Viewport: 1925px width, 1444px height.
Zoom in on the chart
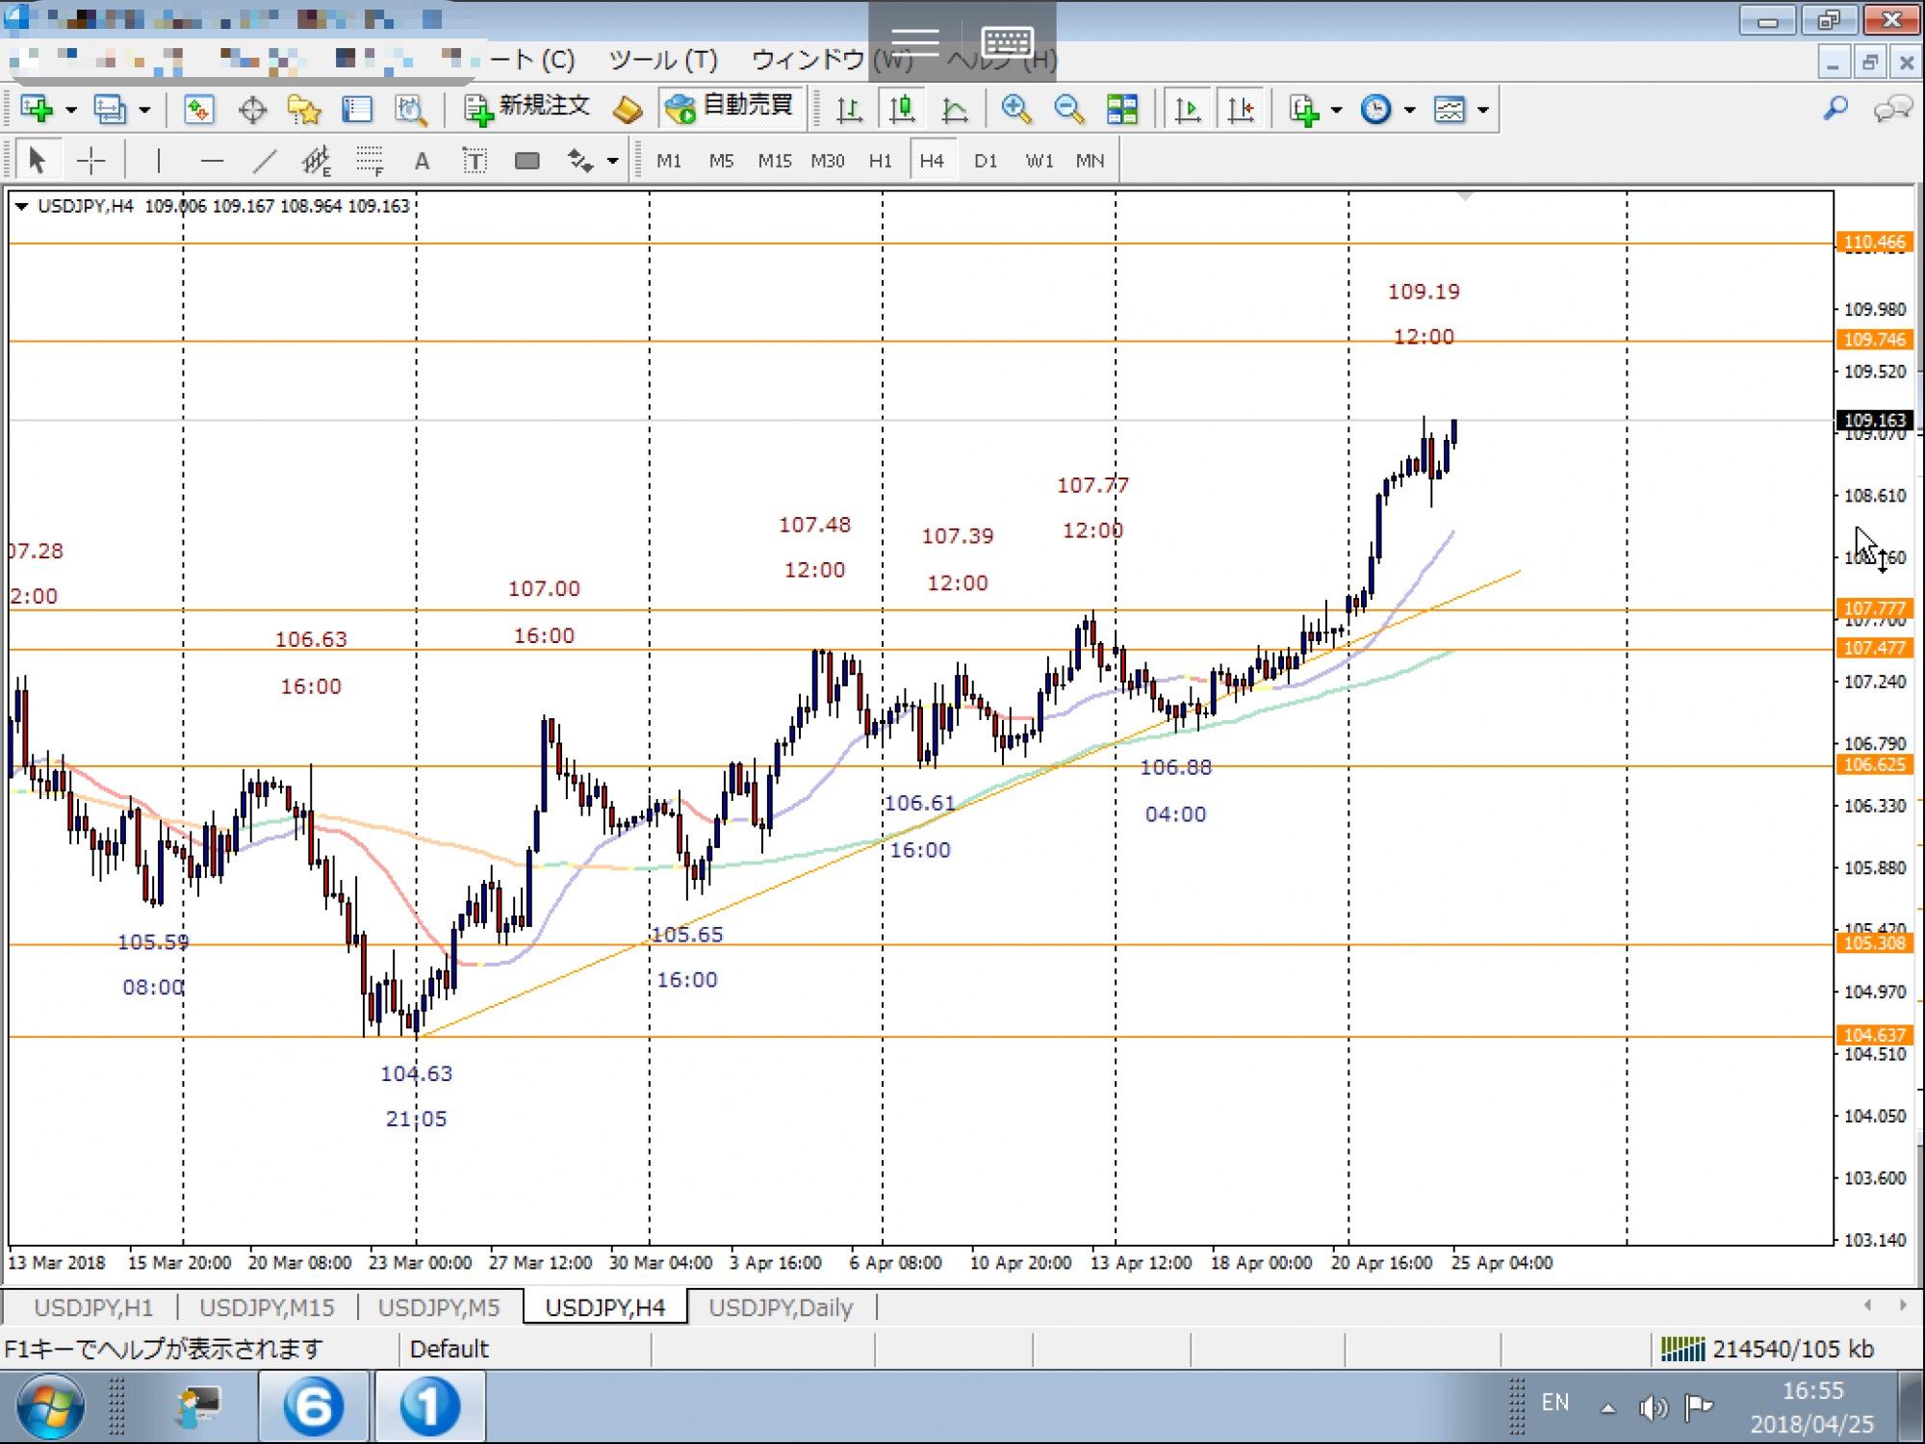tap(1016, 109)
